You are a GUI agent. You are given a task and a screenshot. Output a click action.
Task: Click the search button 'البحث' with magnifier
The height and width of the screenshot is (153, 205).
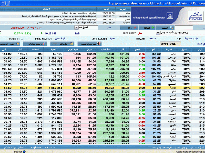(x=165, y=28)
